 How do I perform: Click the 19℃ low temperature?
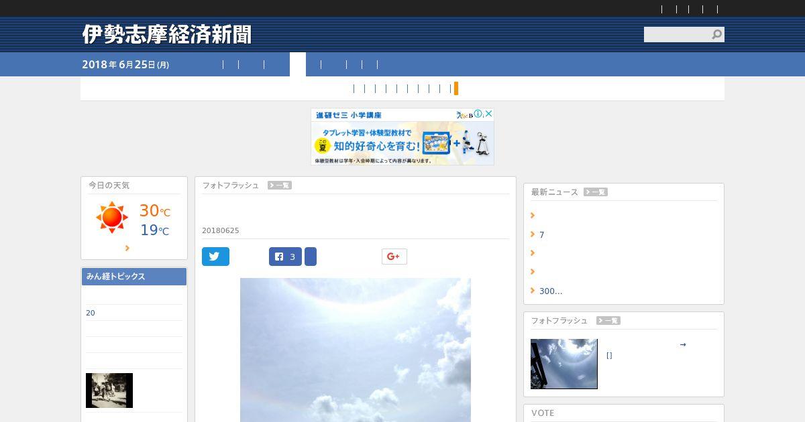coord(154,230)
